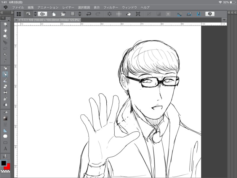Select the highlighted Pencil tool
The image size is (237, 178).
tap(5, 74)
